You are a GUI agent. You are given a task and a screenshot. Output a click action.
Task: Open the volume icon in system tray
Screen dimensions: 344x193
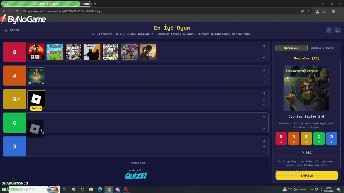coord(320,190)
